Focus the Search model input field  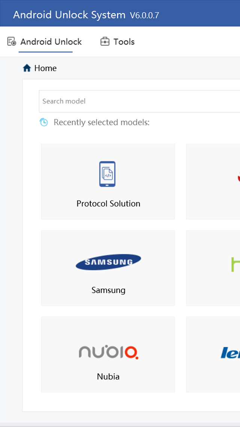[139, 101]
